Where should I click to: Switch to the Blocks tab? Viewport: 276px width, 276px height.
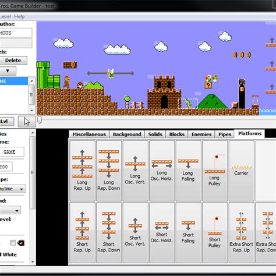coord(176,135)
